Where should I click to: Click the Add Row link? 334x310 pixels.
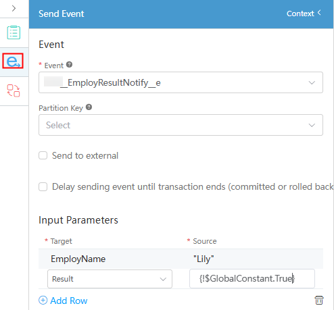coord(68,301)
